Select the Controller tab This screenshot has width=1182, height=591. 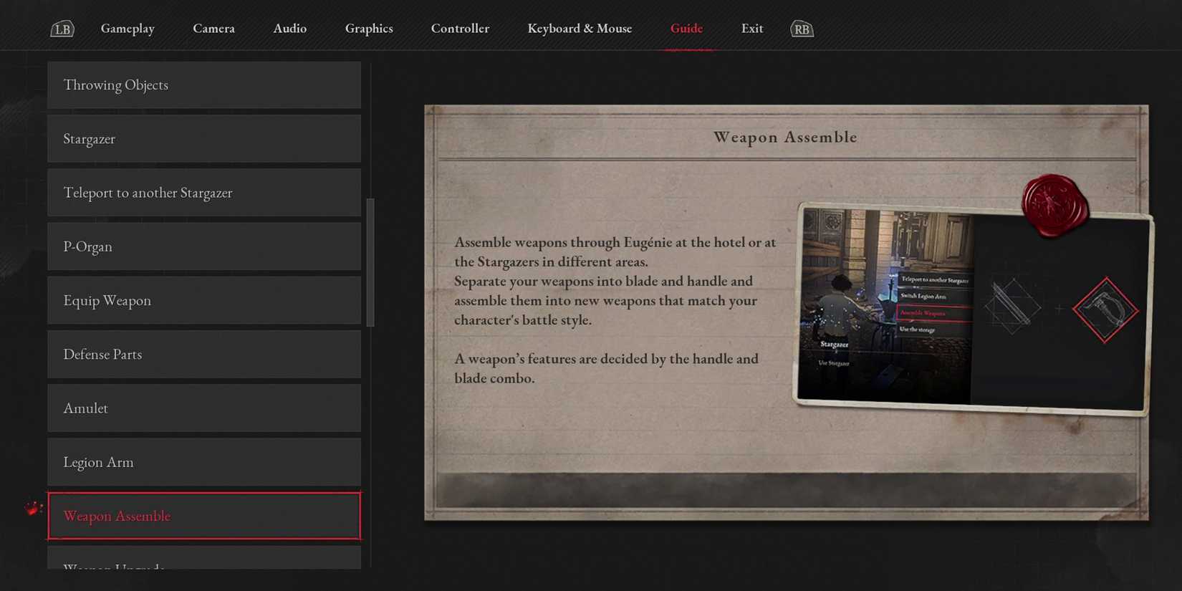(460, 29)
